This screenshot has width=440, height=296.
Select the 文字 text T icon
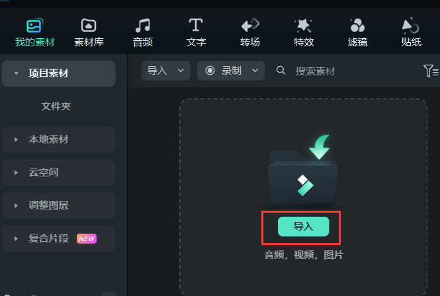tap(196, 25)
